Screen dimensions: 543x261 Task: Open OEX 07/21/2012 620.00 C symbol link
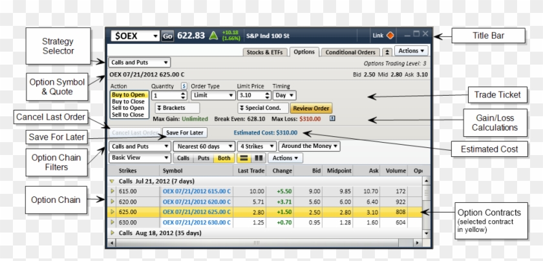(197, 202)
